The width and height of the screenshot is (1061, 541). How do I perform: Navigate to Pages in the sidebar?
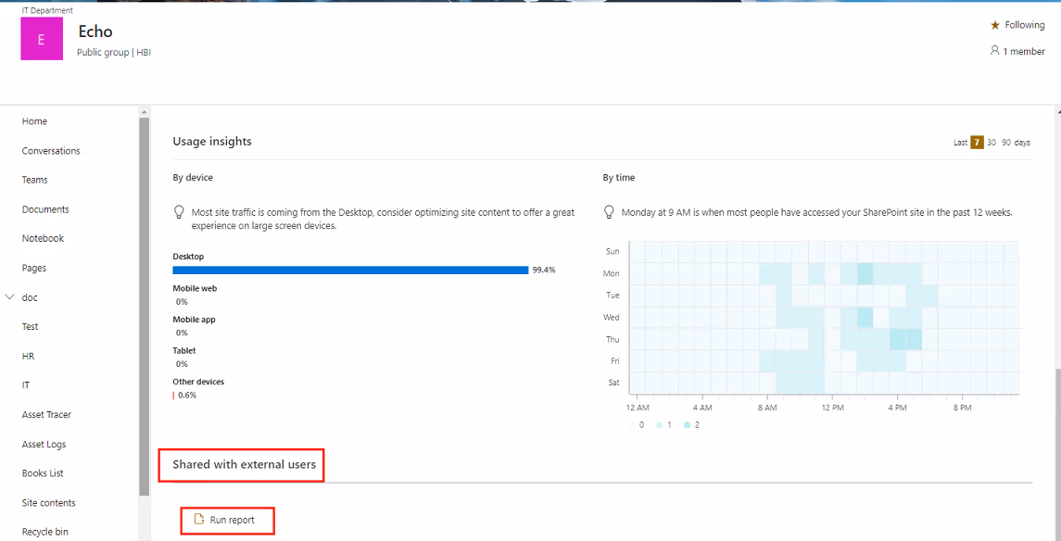point(34,268)
